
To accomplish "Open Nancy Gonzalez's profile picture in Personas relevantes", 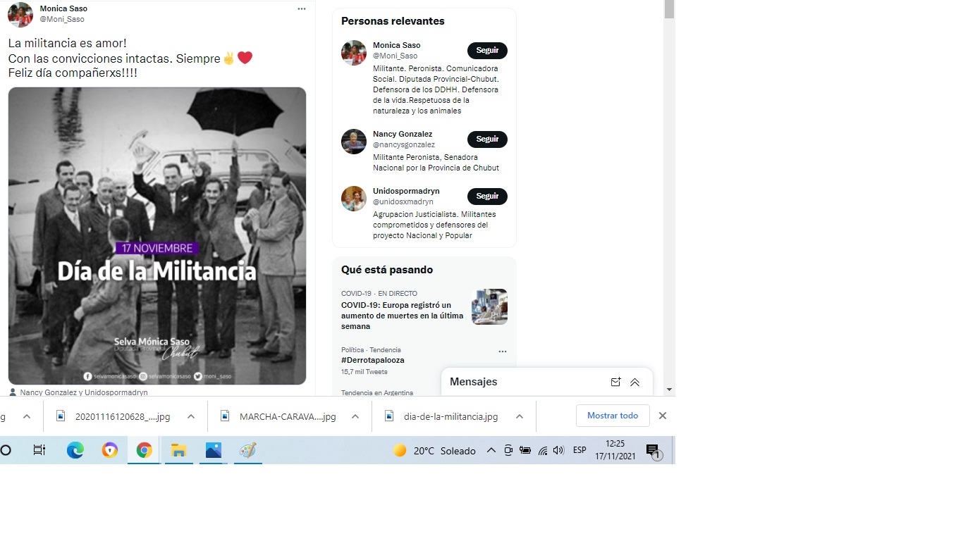I will pos(354,142).
